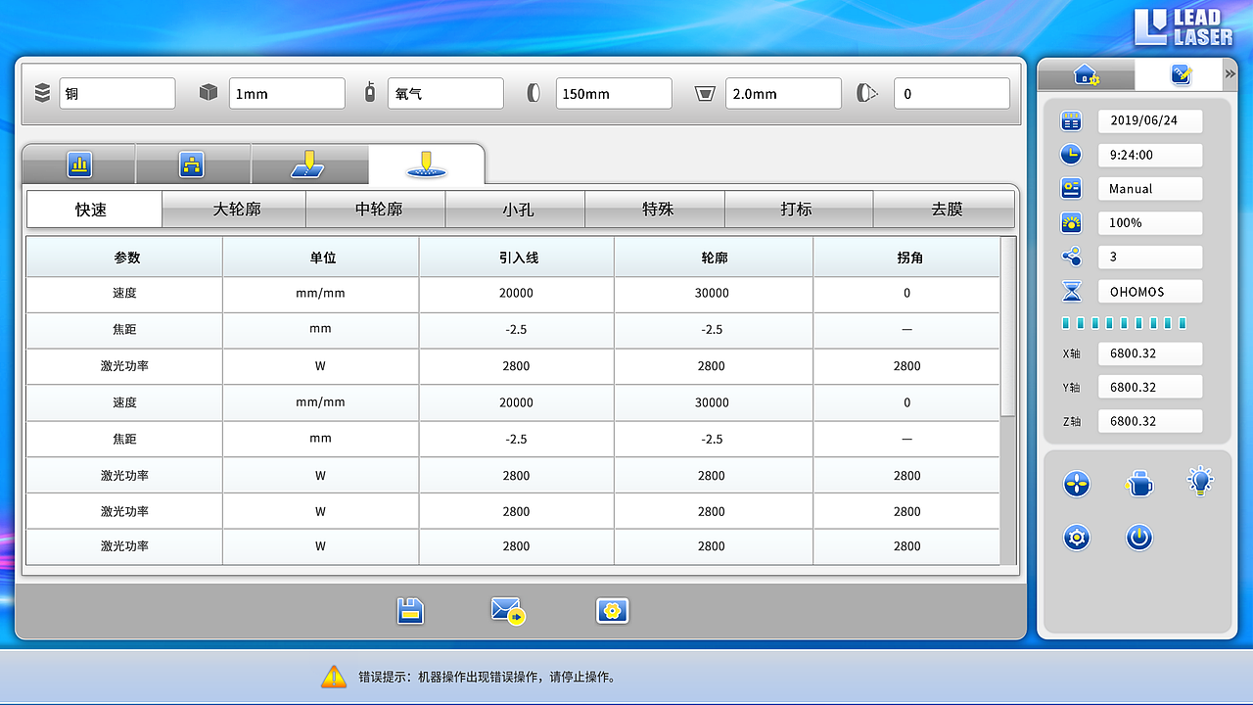Click the calendar date icon
The height and width of the screenshot is (705, 1253).
point(1072,121)
